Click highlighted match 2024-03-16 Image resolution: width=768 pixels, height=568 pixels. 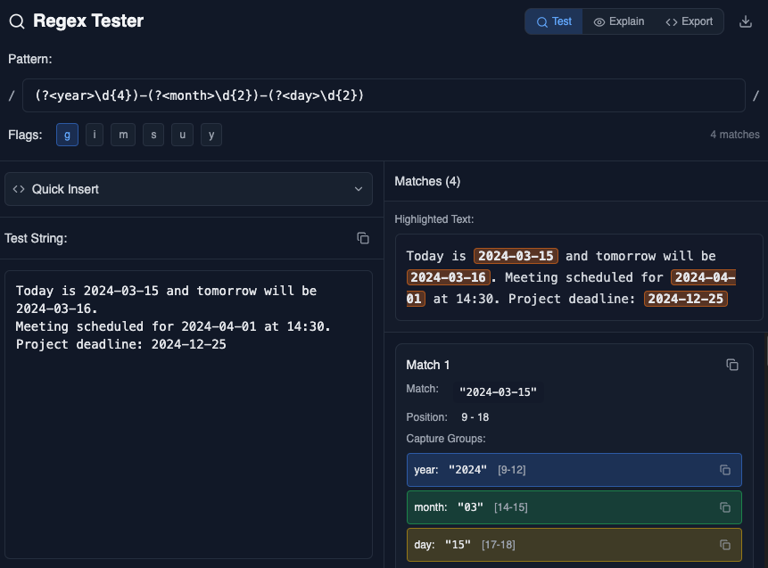(448, 277)
